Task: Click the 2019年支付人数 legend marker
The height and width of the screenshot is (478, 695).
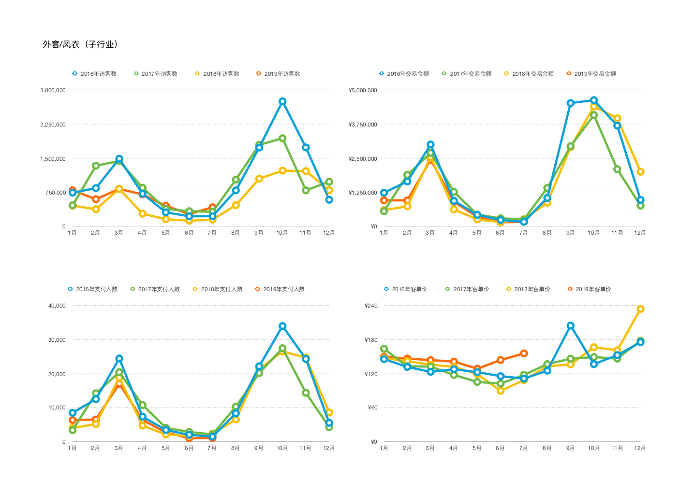Action: (x=257, y=289)
